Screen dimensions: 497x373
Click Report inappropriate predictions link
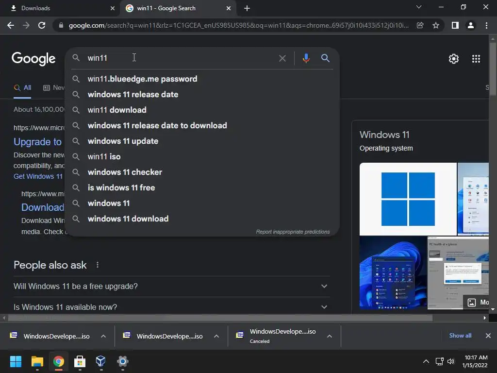[293, 232]
